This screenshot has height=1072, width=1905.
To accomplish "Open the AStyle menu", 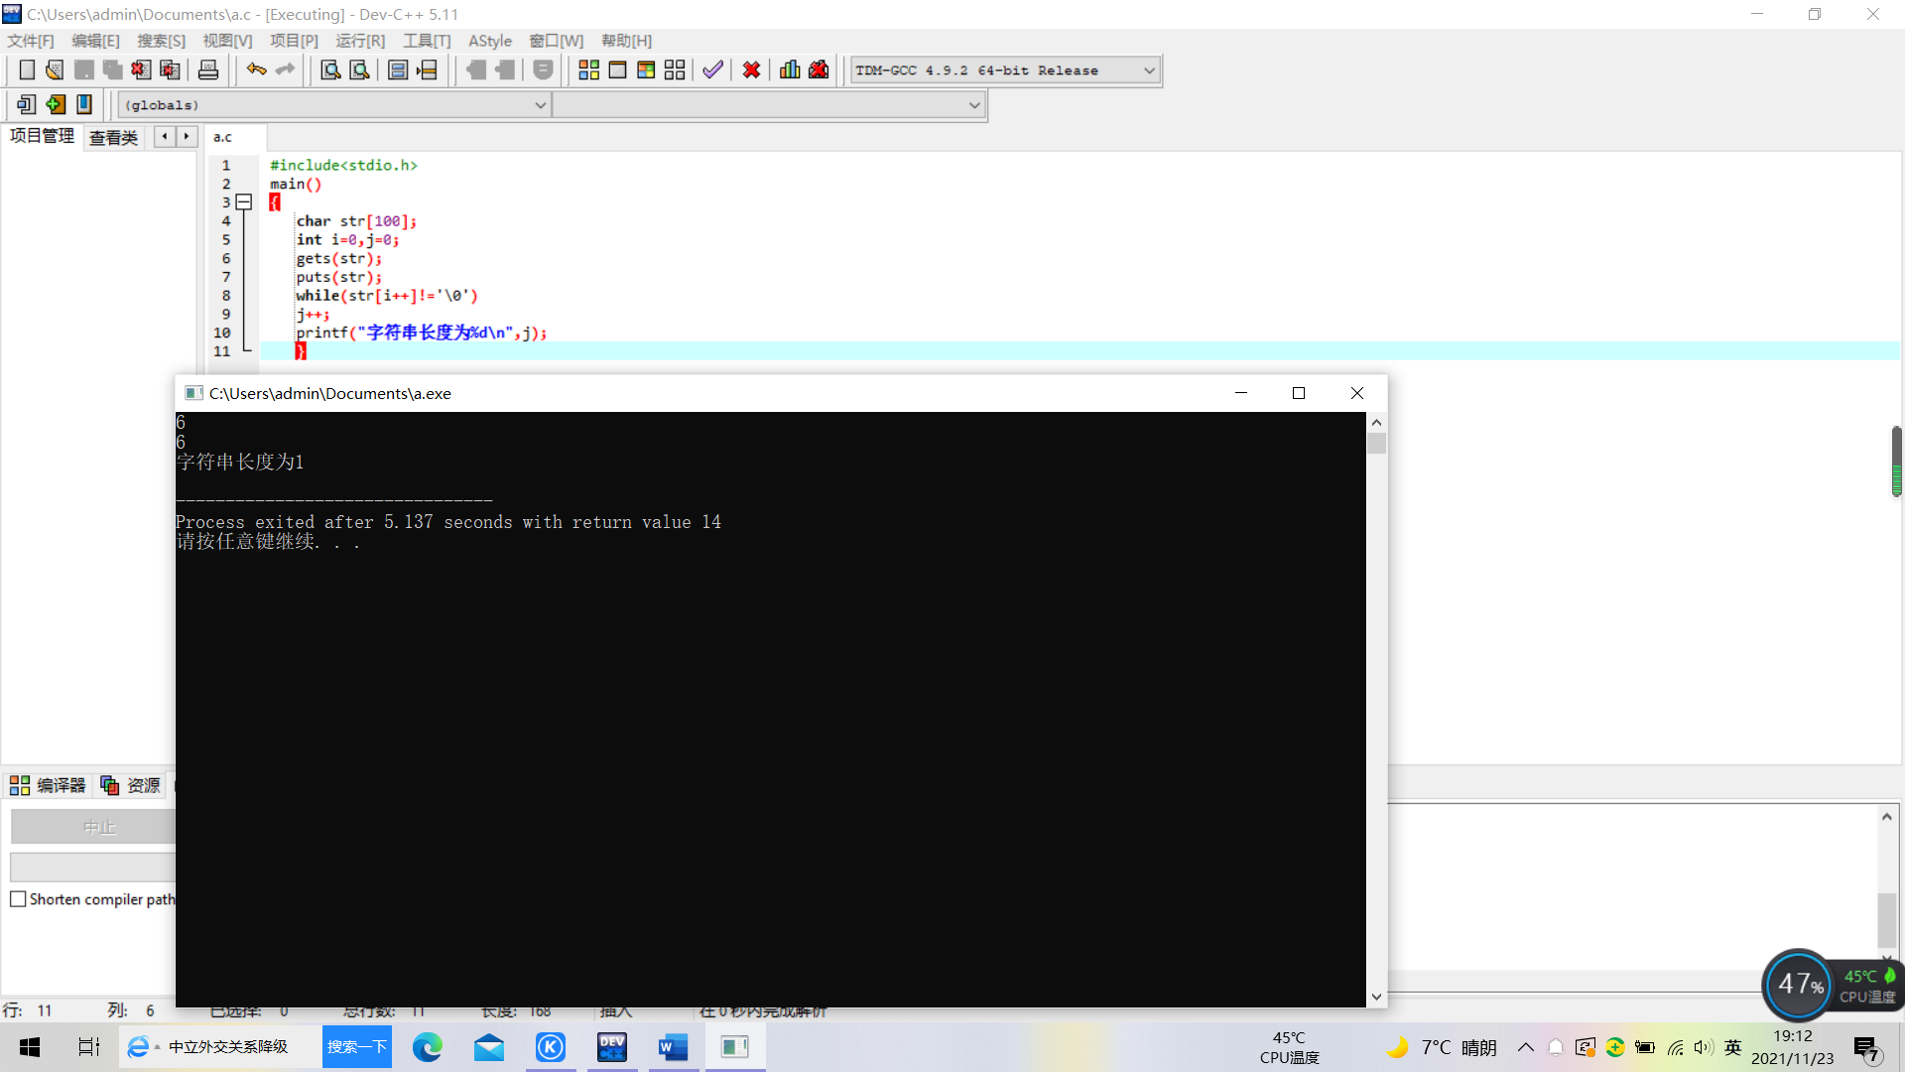I will 489,41.
